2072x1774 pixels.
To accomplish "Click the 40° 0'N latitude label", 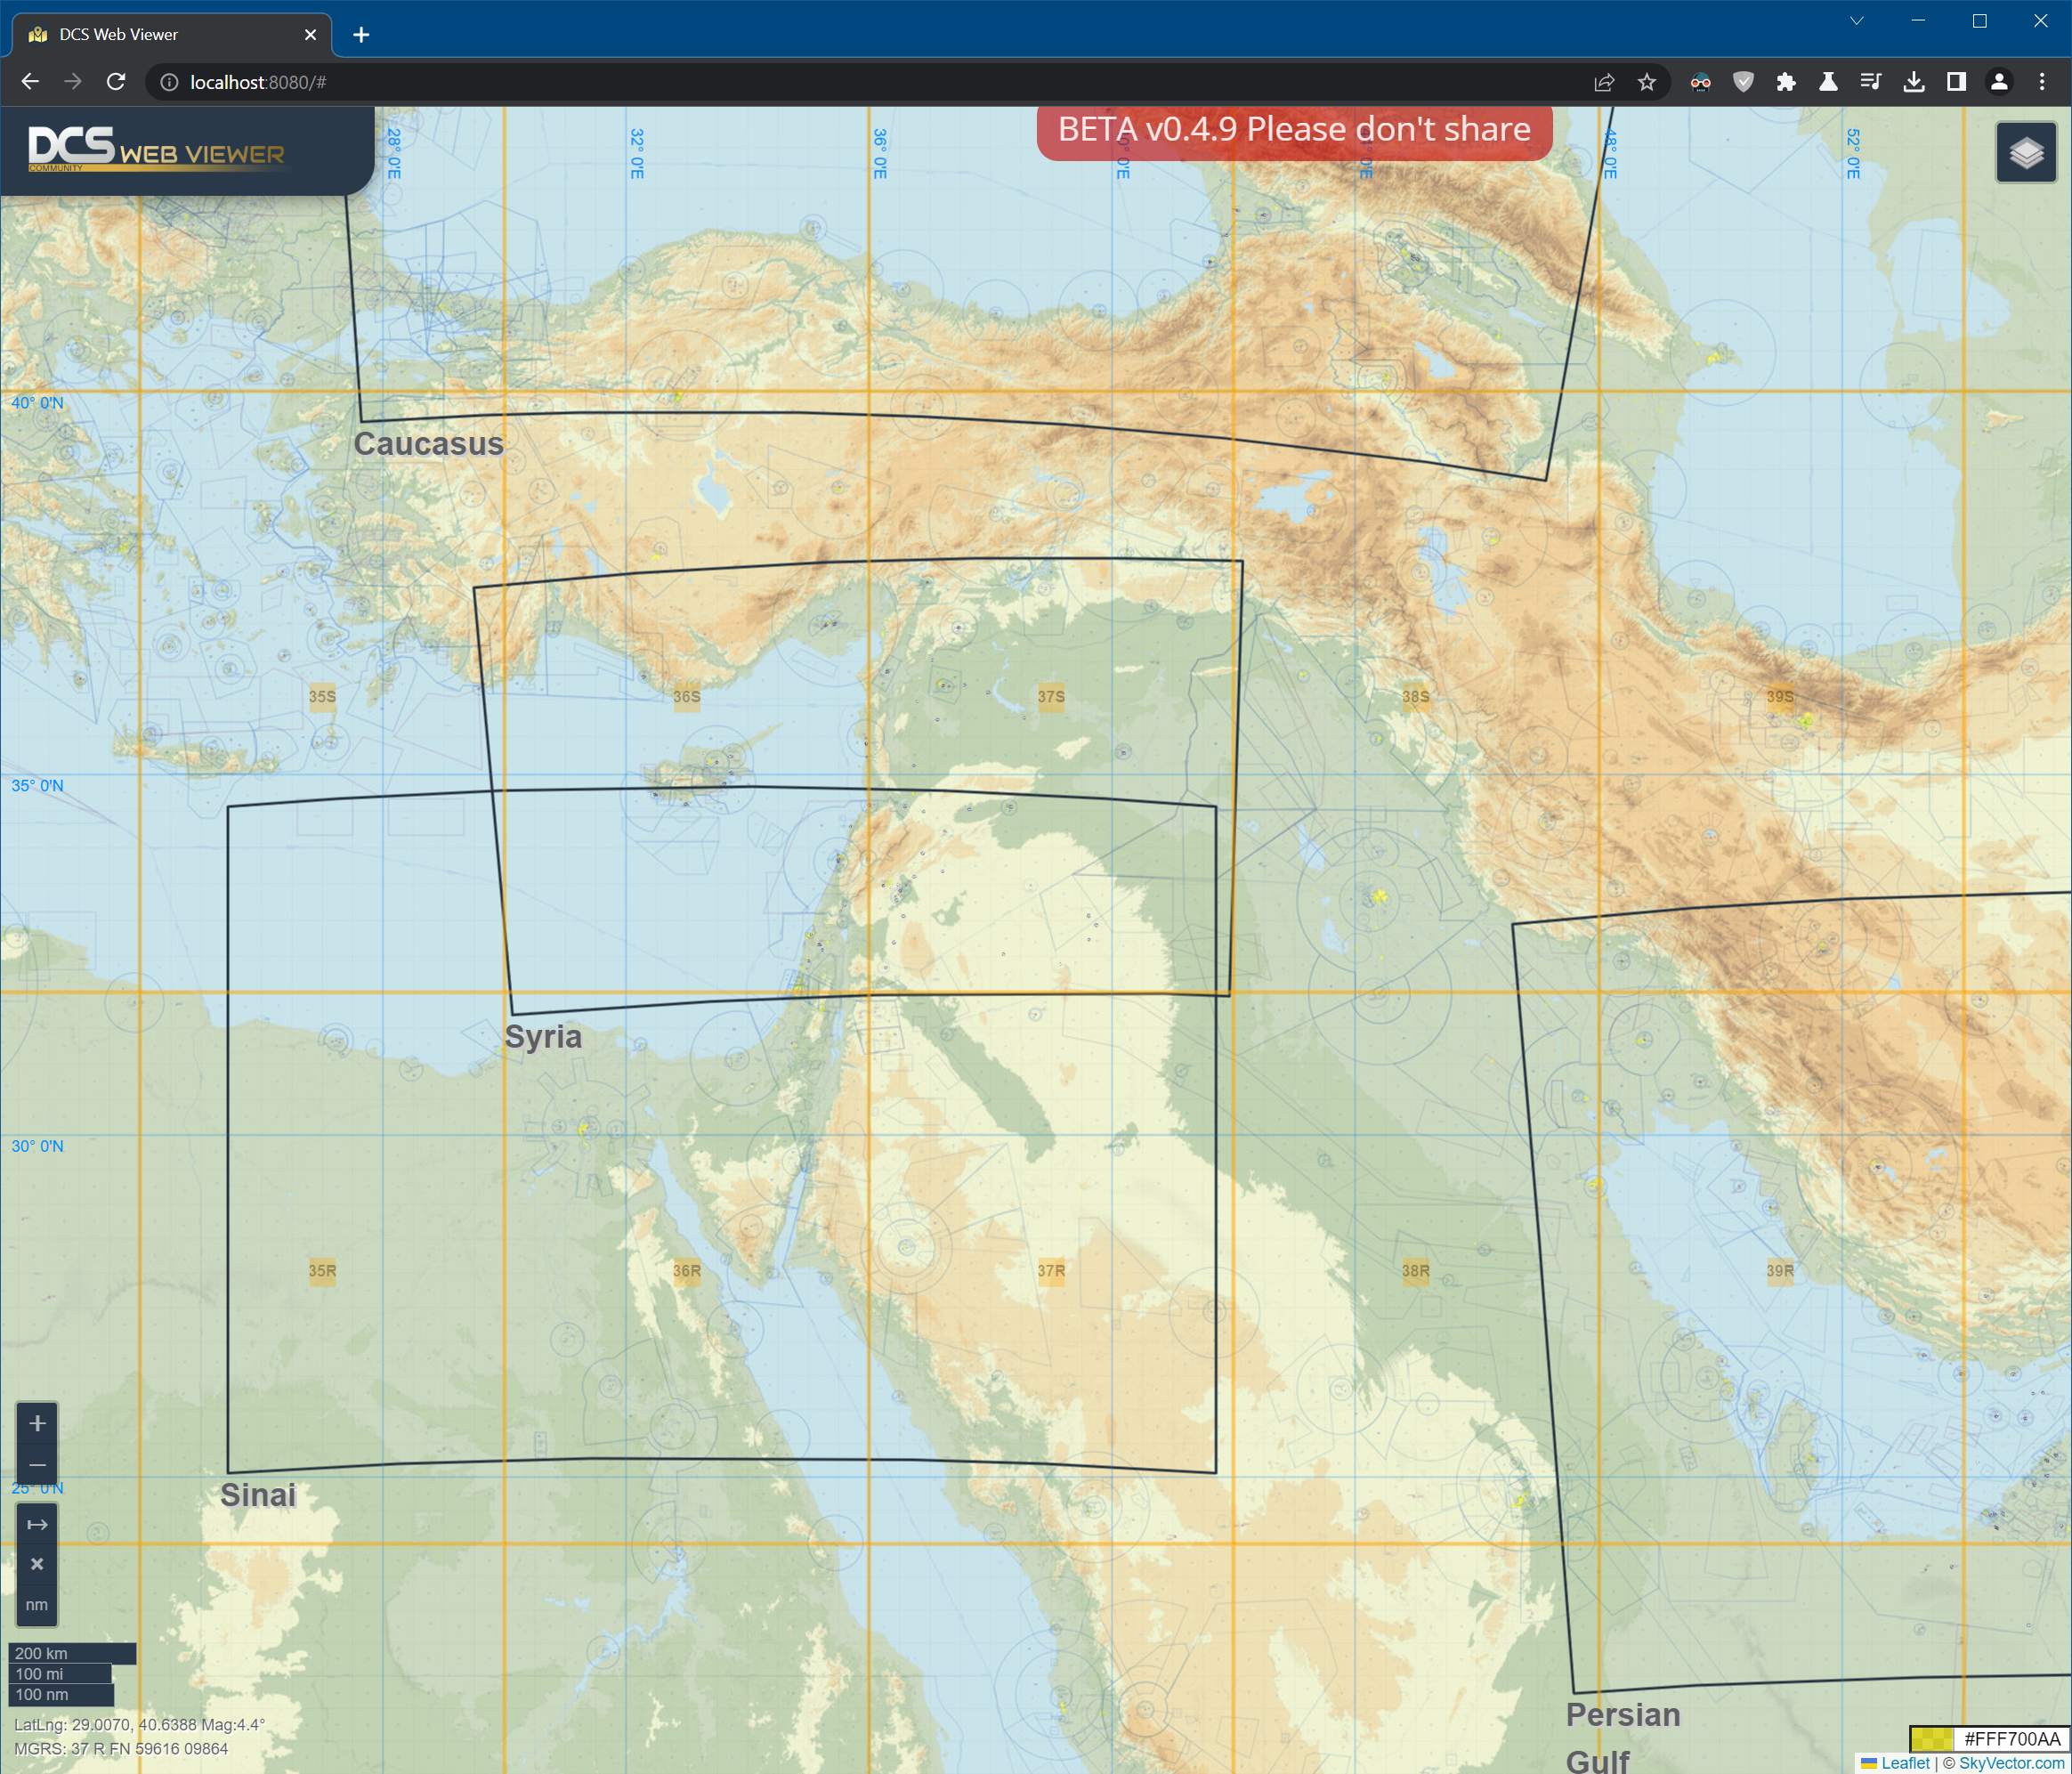I will [37, 403].
